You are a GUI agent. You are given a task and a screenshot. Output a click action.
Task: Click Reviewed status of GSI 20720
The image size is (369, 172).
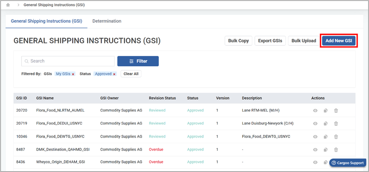click(157, 110)
